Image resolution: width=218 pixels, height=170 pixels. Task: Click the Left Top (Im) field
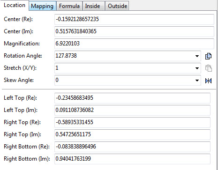pos(132,110)
